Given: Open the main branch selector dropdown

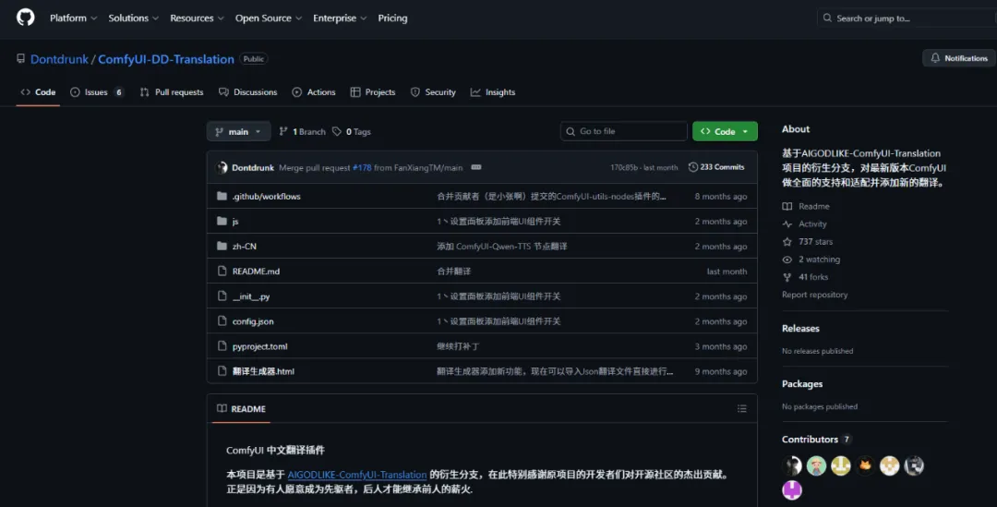Looking at the screenshot, I should pyautogui.click(x=238, y=132).
